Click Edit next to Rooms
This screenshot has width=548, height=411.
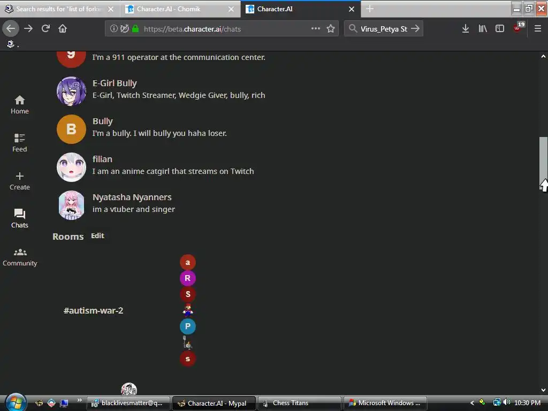(97, 236)
